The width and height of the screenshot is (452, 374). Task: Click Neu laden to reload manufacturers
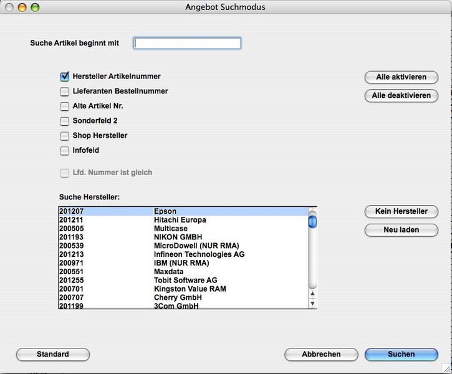click(401, 230)
